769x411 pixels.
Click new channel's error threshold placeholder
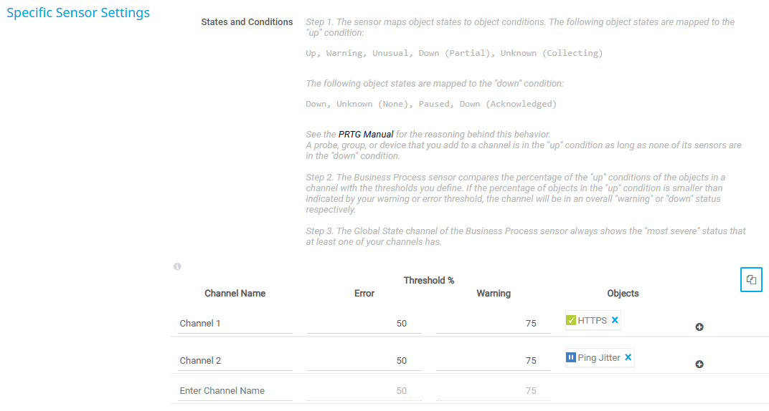[364, 391]
